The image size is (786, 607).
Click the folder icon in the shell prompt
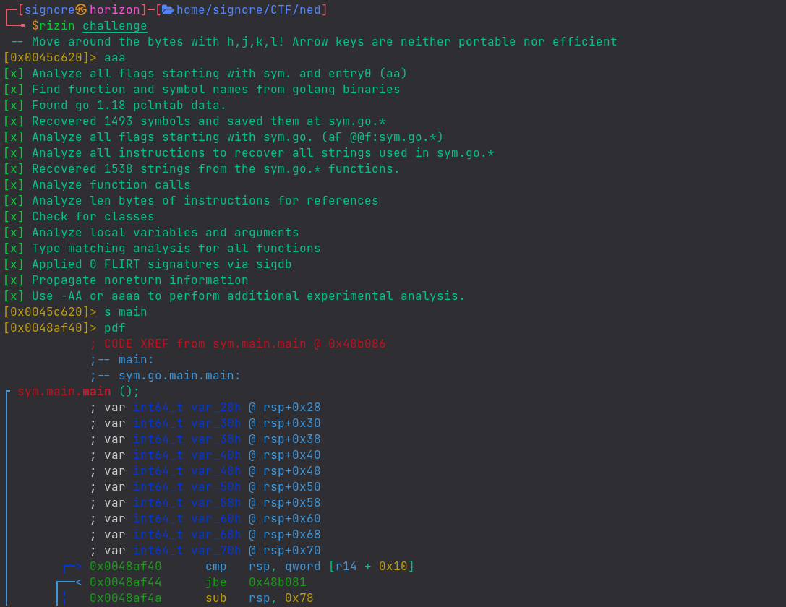pyautogui.click(x=168, y=9)
